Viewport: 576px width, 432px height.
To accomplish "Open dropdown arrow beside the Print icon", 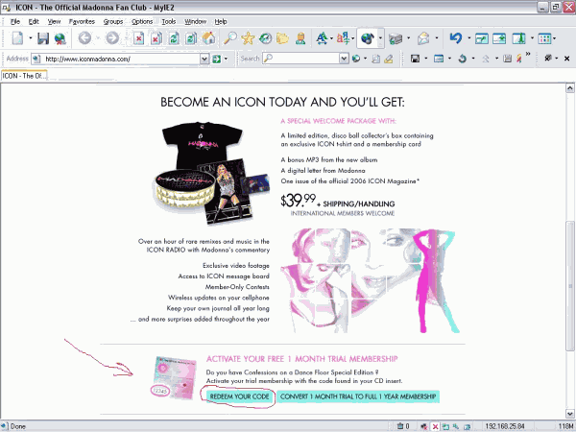I will (x=409, y=38).
